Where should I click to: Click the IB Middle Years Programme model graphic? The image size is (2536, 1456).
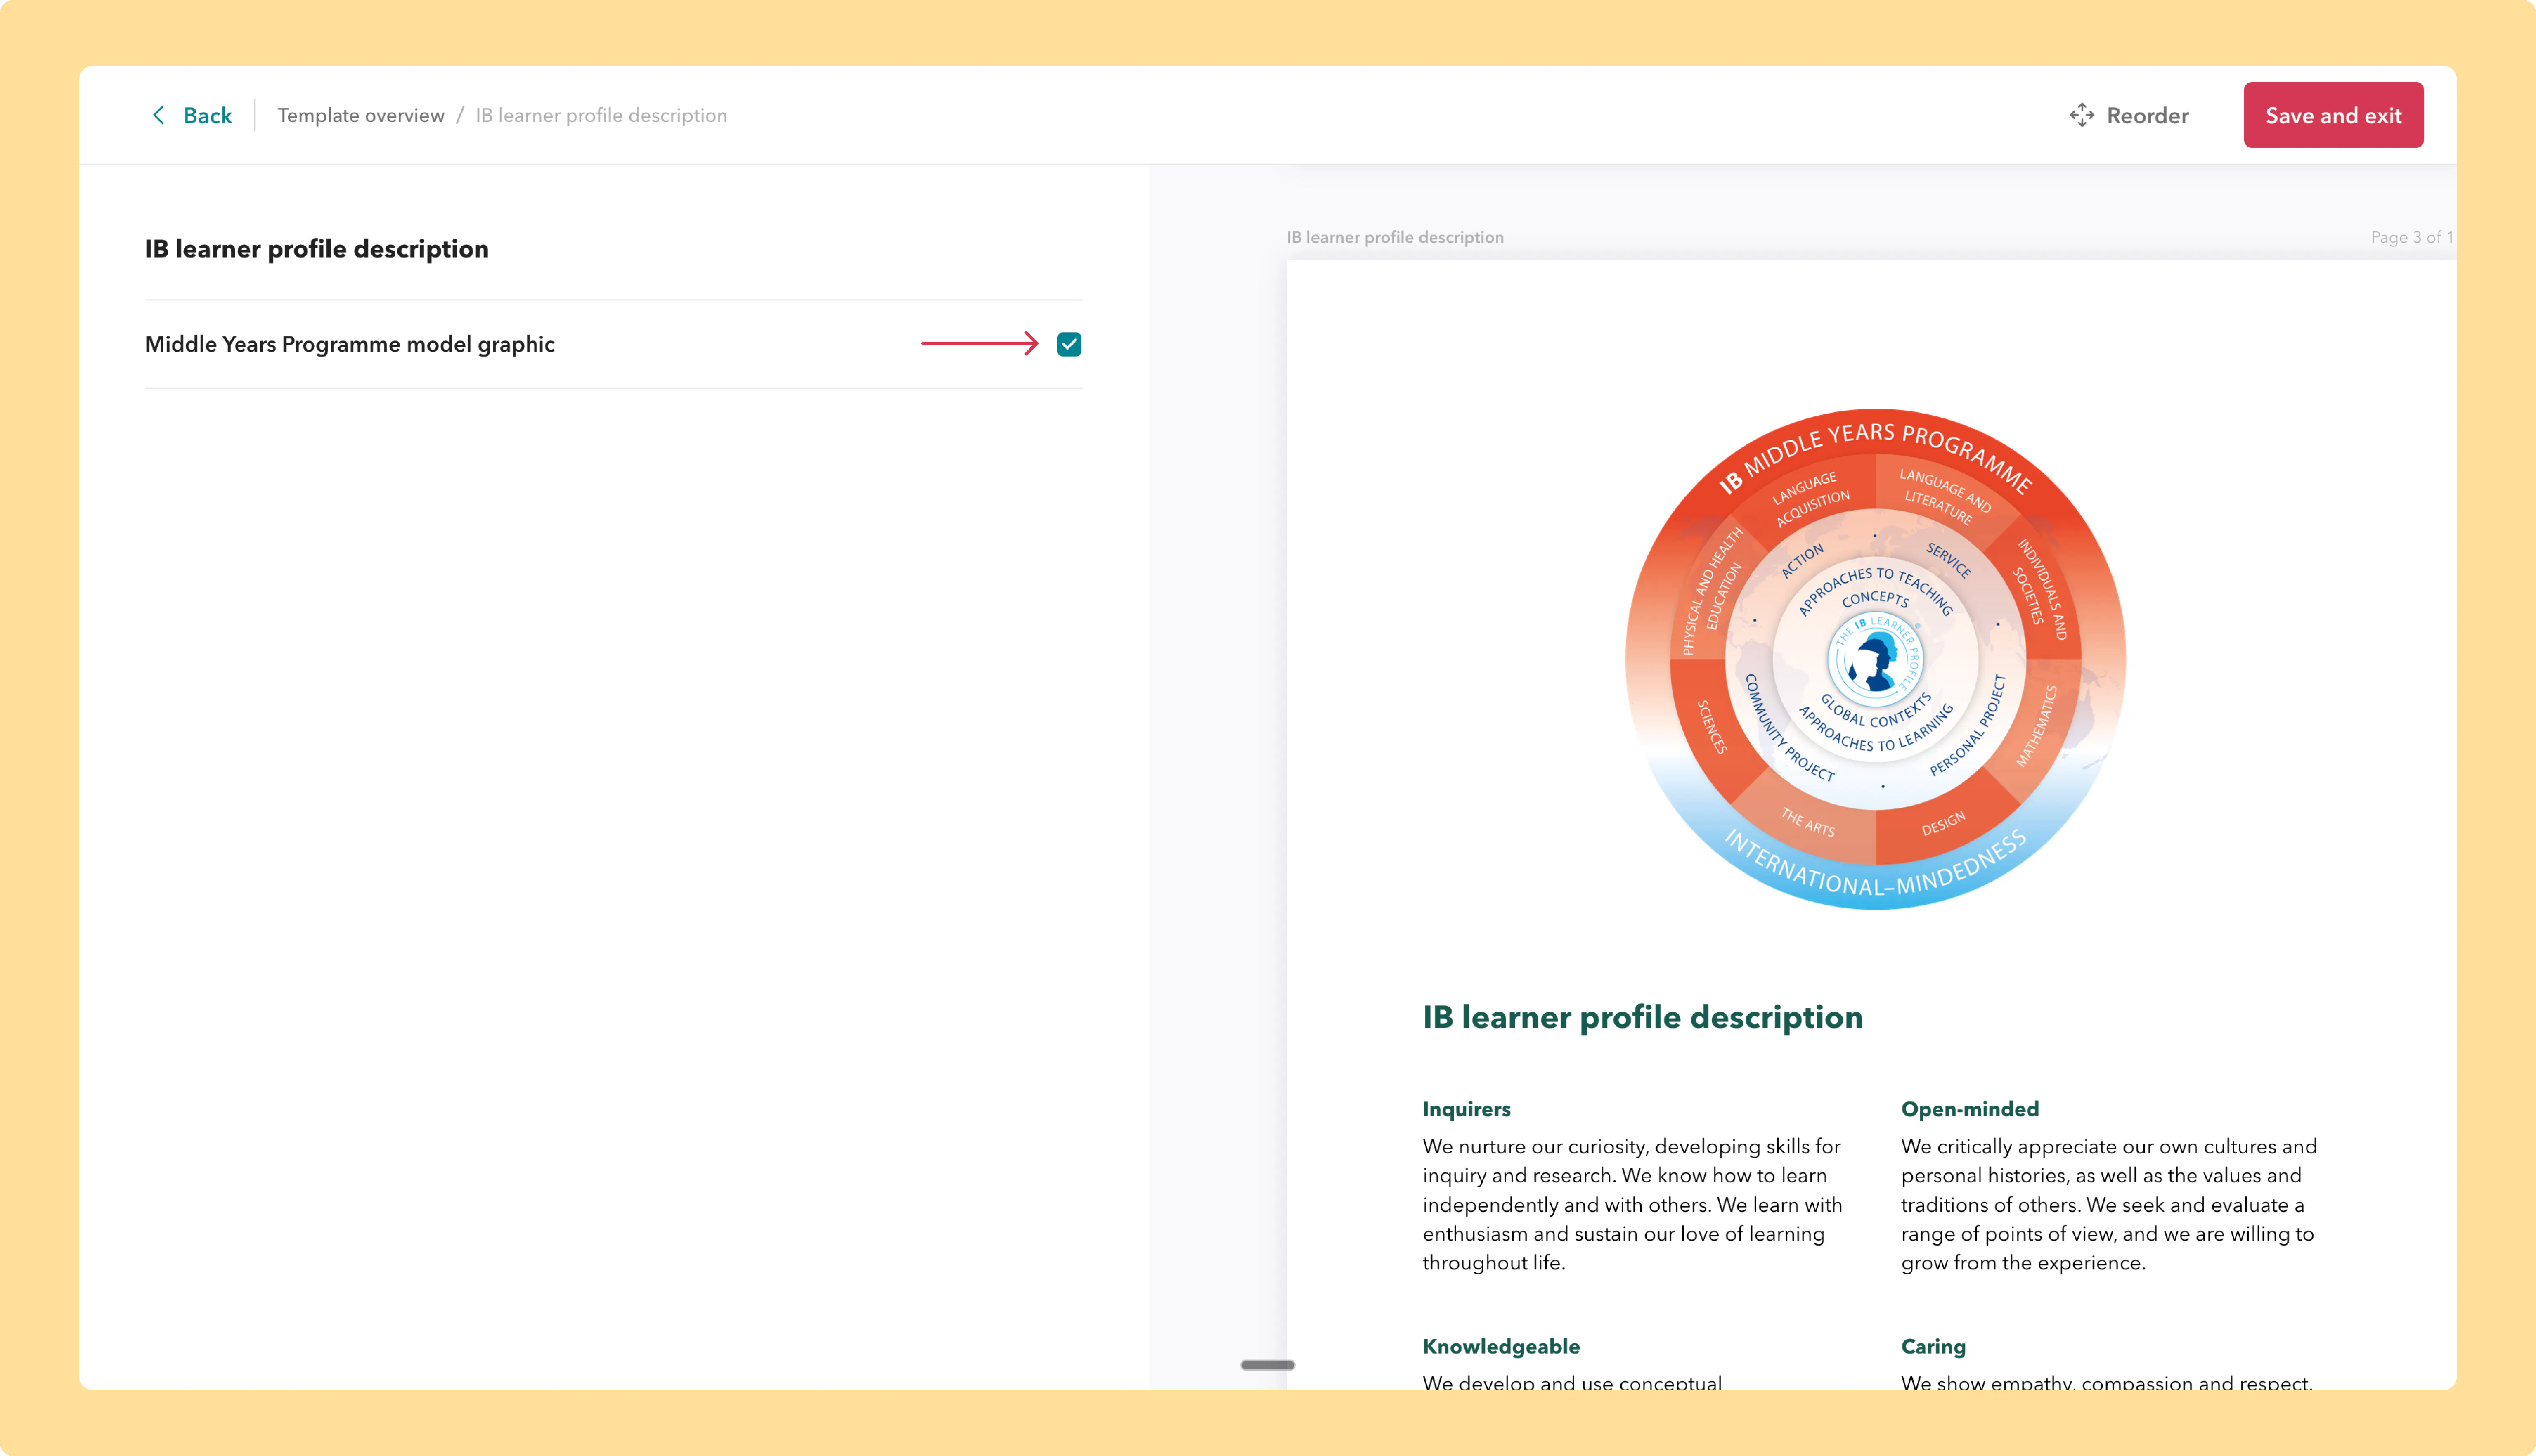(1875, 659)
